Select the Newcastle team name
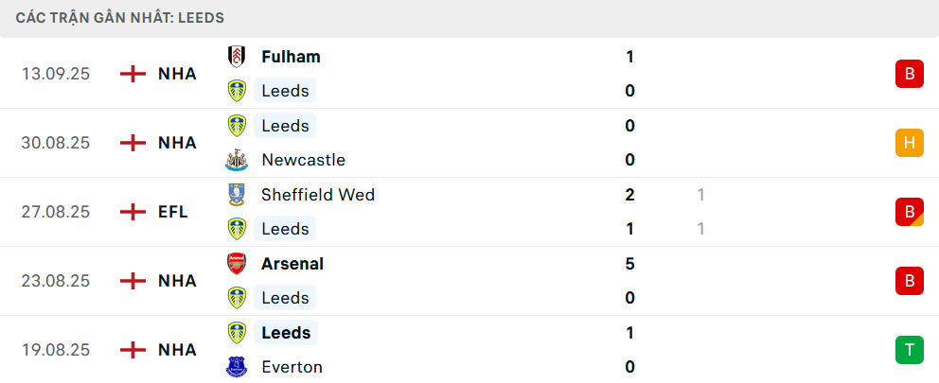This screenshot has height=383, width=939. coord(303,160)
